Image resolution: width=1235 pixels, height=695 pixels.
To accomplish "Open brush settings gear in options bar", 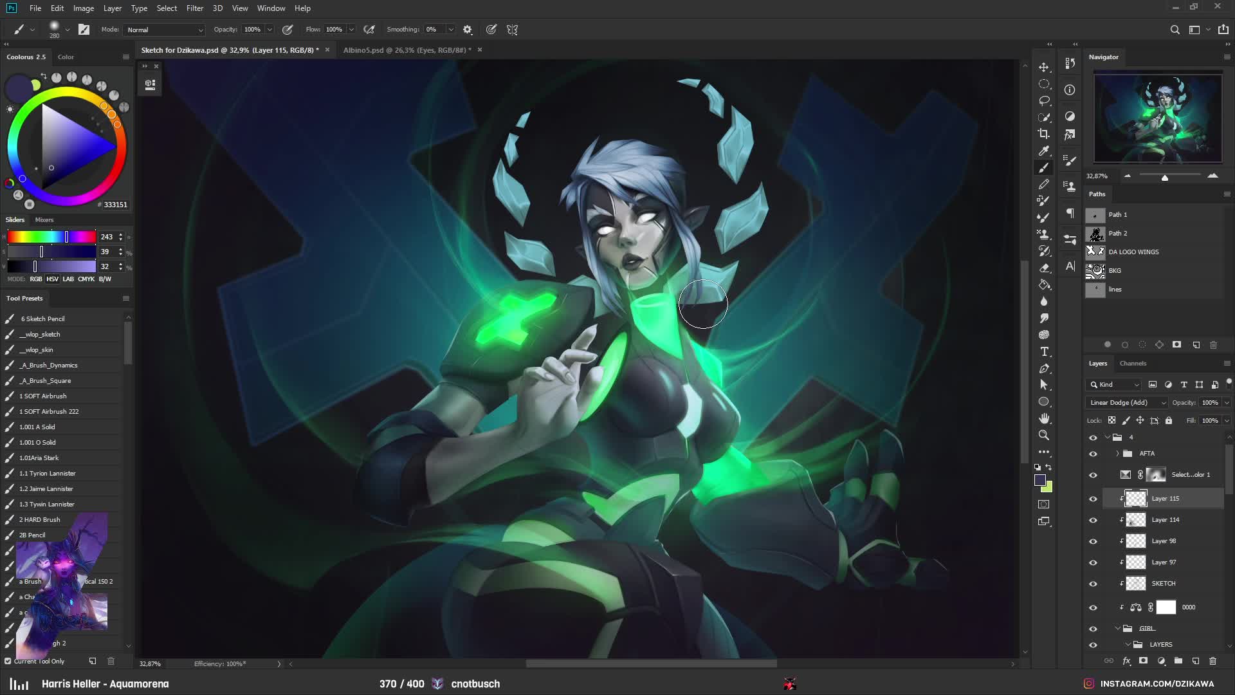I will coord(468,30).
